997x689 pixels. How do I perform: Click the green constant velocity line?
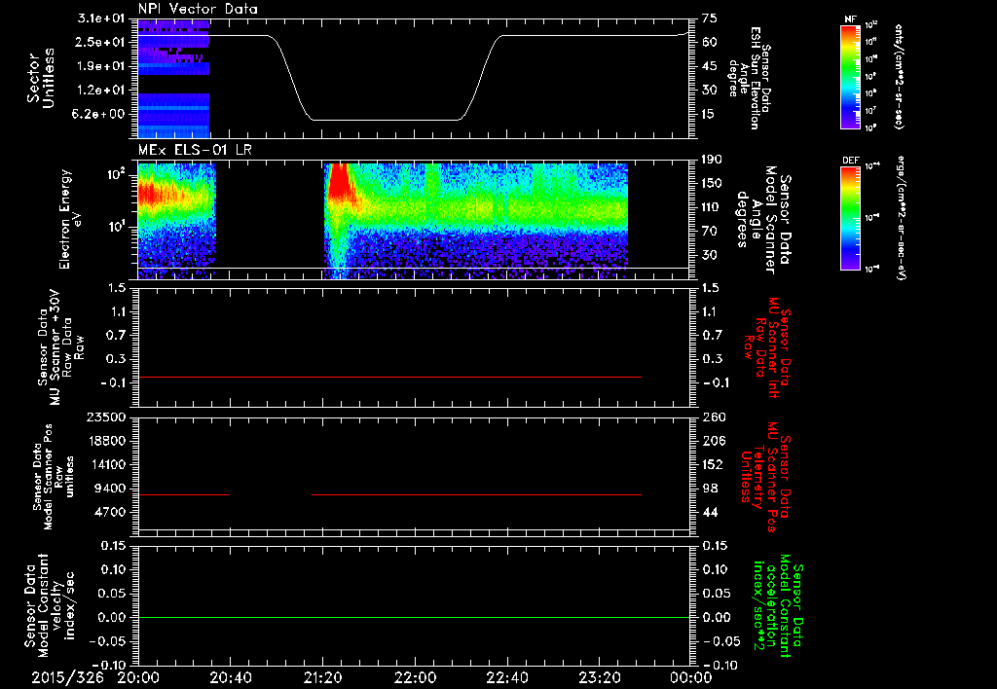(413, 617)
